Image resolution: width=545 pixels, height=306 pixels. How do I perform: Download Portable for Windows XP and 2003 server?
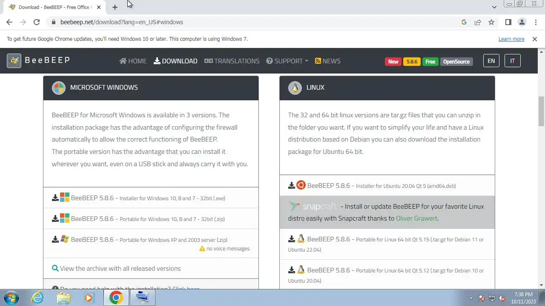(x=149, y=240)
